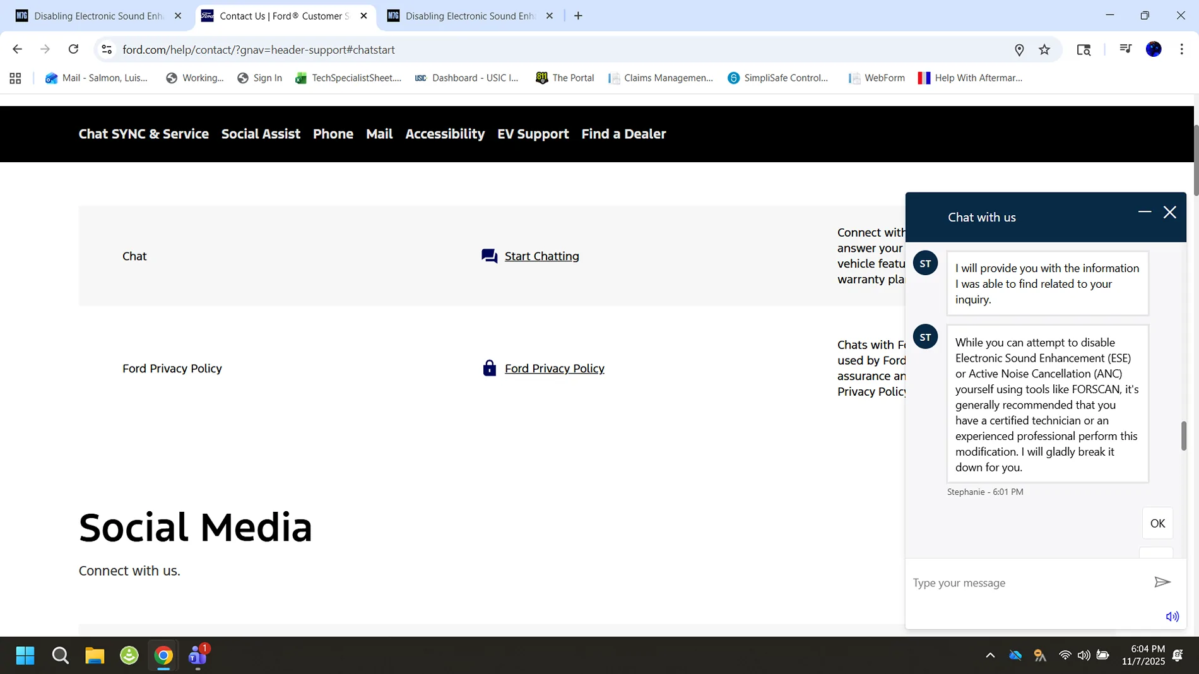Screen dimensions: 1199x674
Task: Open the Ford Privacy Policy link
Action: pyautogui.click(x=555, y=369)
